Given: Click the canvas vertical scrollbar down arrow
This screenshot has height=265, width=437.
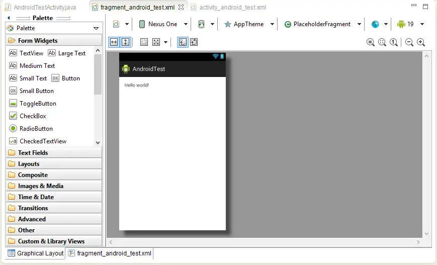Looking at the screenshot, I should (x=427, y=234).
